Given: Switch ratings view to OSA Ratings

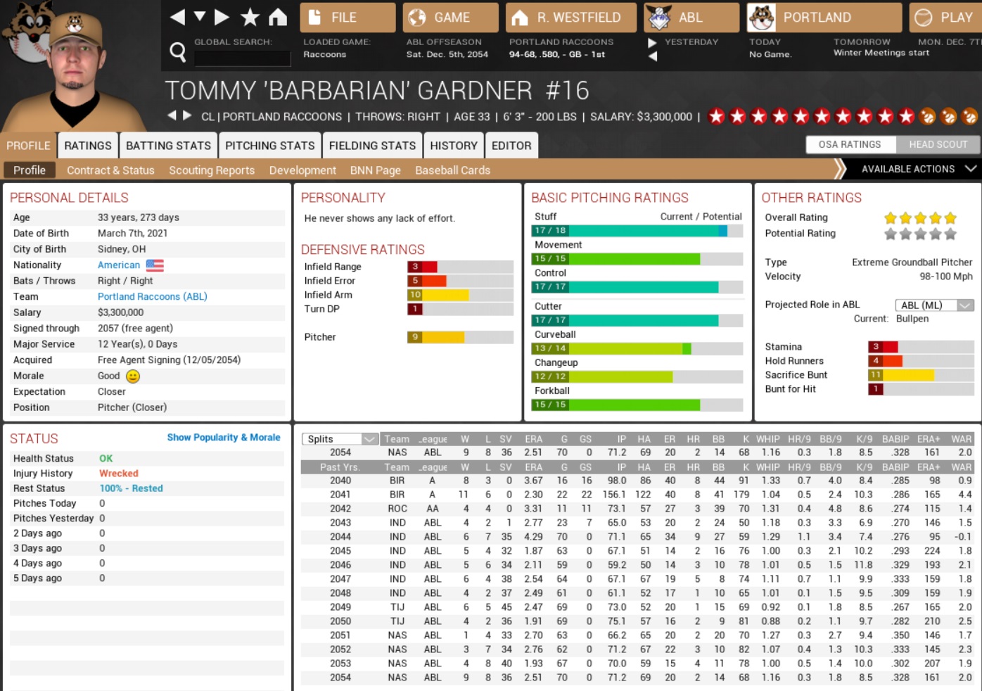Looking at the screenshot, I should point(850,144).
